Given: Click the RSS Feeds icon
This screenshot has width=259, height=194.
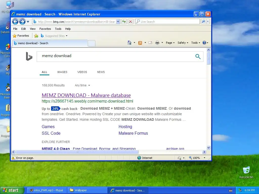Looking at the screenshot, I should click(x=140, y=43).
